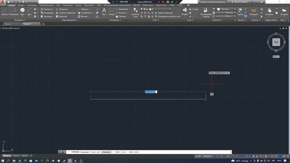This screenshot has width=290, height=163.
Task: Open the Вывод ribbon tab
Action: coord(78,5)
